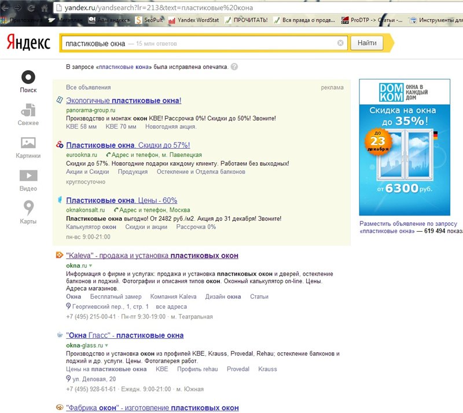Open Мегаплан bookmark
The height and width of the screenshot is (413, 463).
coord(66,20)
